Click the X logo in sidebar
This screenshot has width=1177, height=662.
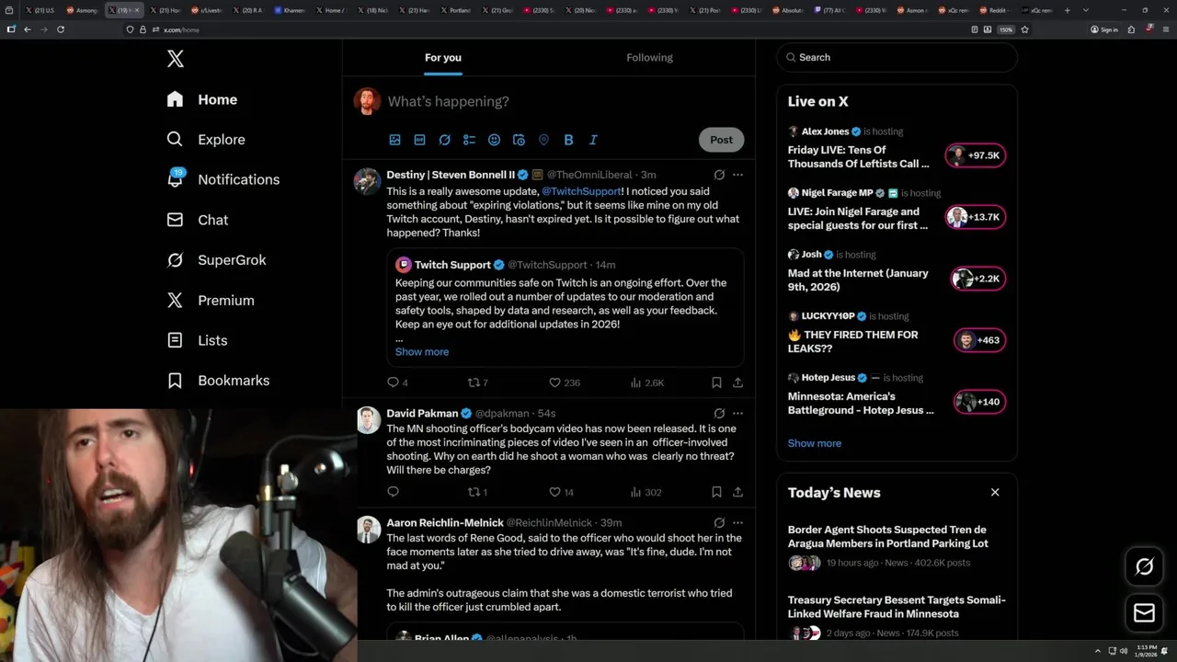coord(176,59)
